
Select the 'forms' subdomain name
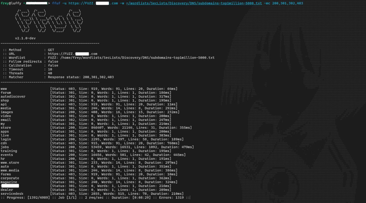pos(6,174)
